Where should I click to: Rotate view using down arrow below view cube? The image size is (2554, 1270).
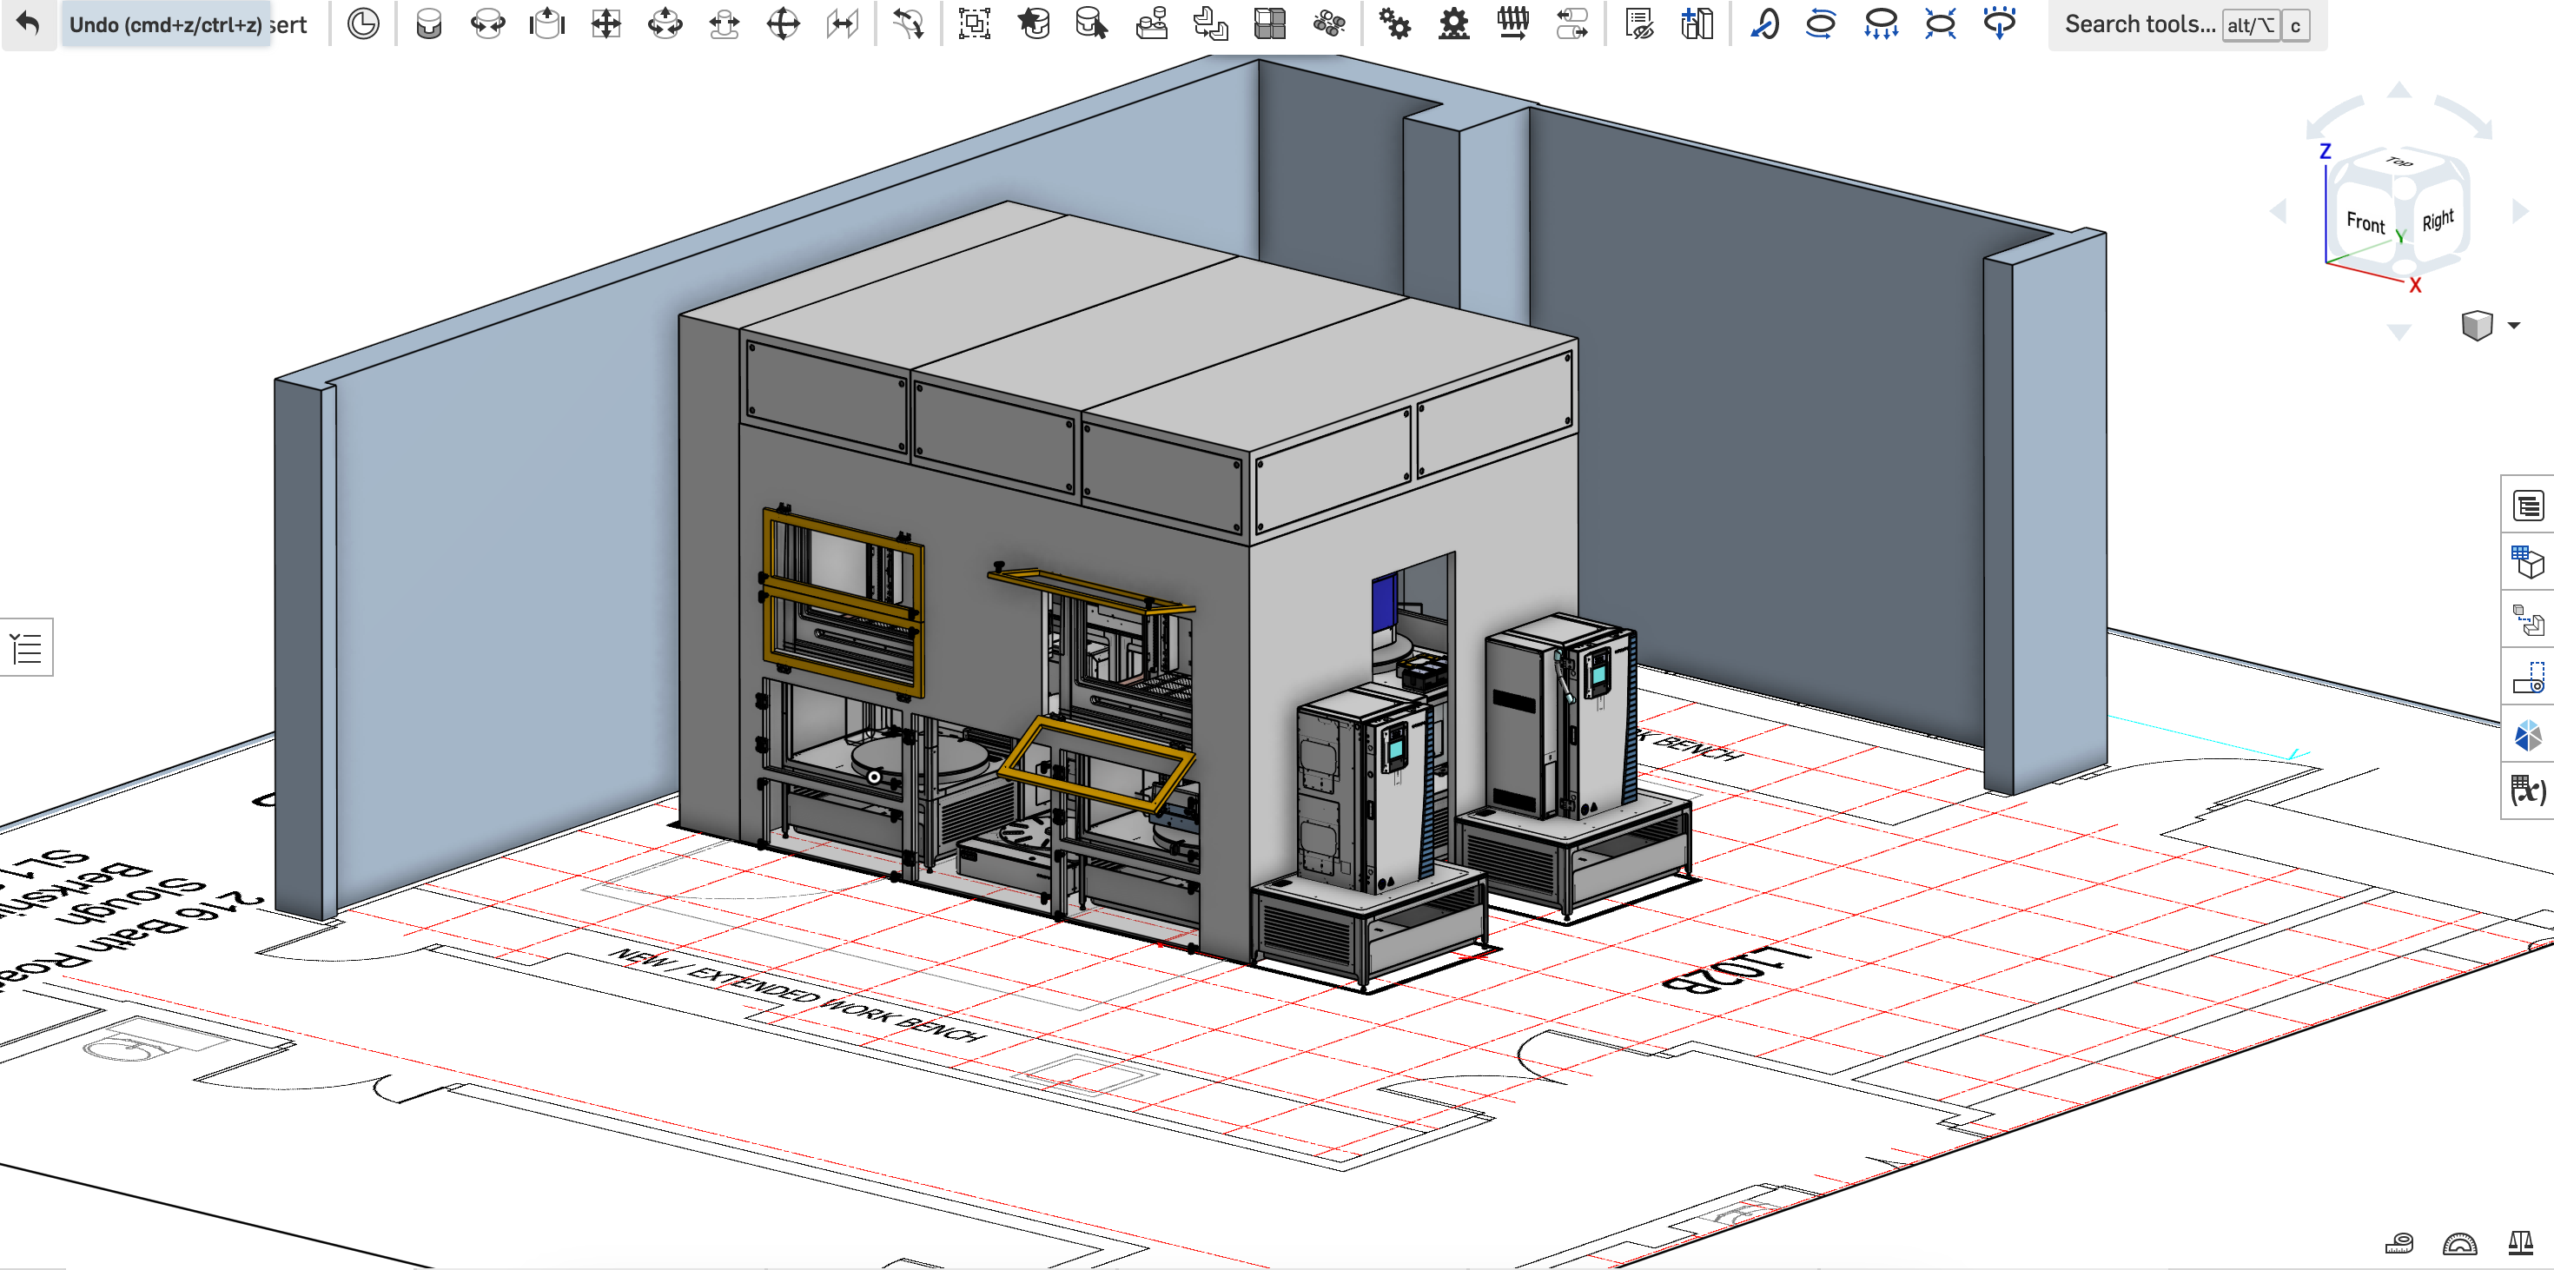pos(2399,332)
